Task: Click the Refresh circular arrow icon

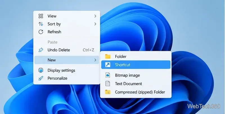Action: [x=41, y=32]
